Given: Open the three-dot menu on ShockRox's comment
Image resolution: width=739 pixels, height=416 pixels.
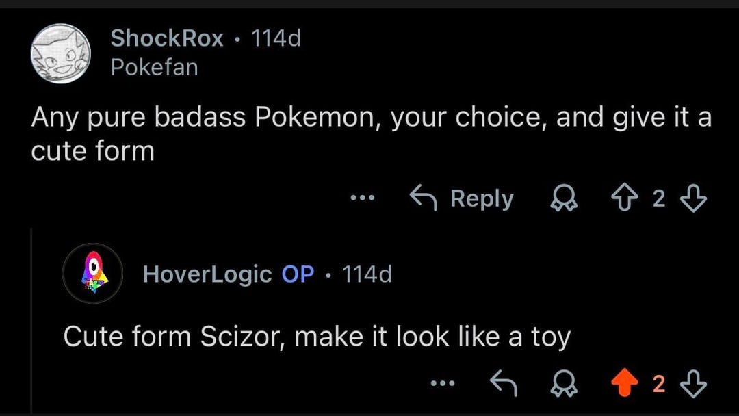Looking at the screenshot, I should pyautogui.click(x=362, y=198).
